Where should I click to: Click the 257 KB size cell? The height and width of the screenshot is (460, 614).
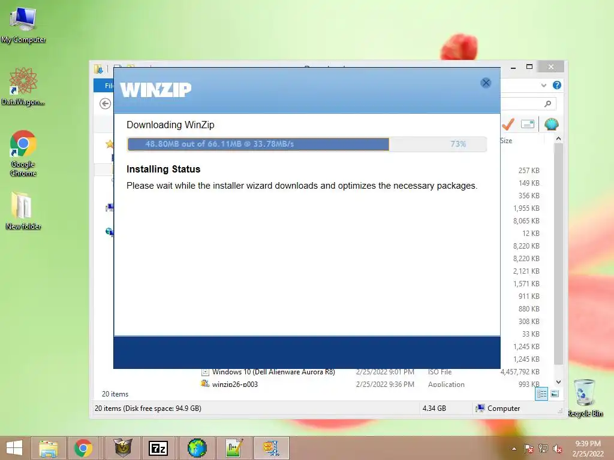pos(529,171)
